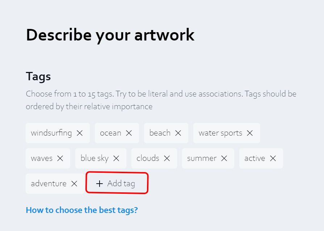
Task: Select the clouds tag label
Action: coord(148,158)
